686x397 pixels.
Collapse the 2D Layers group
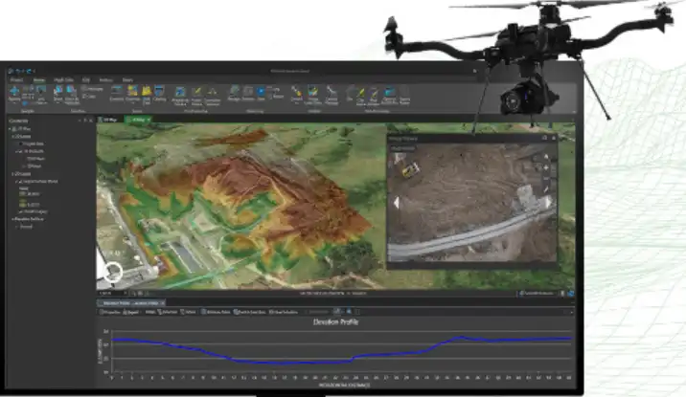(12, 174)
